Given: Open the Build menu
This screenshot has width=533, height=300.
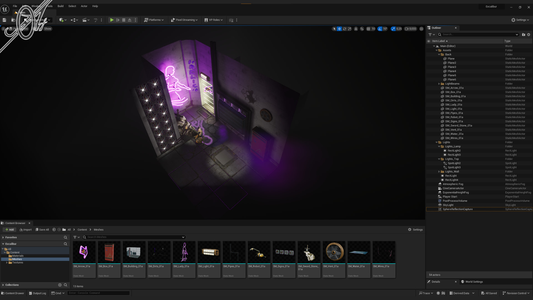Looking at the screenshot, I should point(60,6).
